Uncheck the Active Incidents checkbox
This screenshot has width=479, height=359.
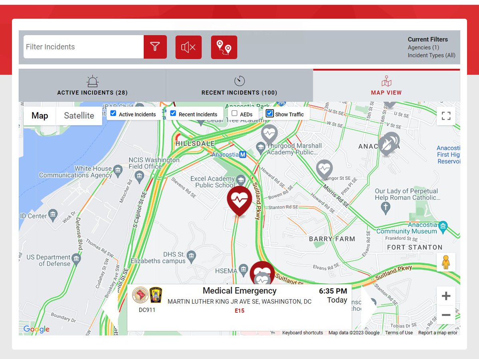pyautogui.click(x=113, y=114)
